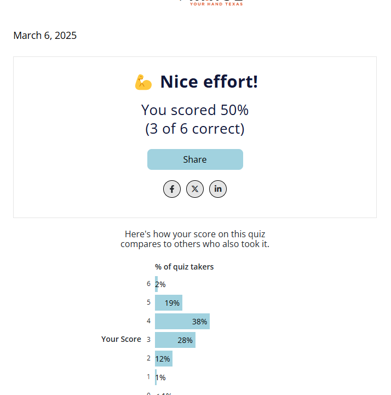Click the Your Score label
391x395 pixels.
point(121,339)
